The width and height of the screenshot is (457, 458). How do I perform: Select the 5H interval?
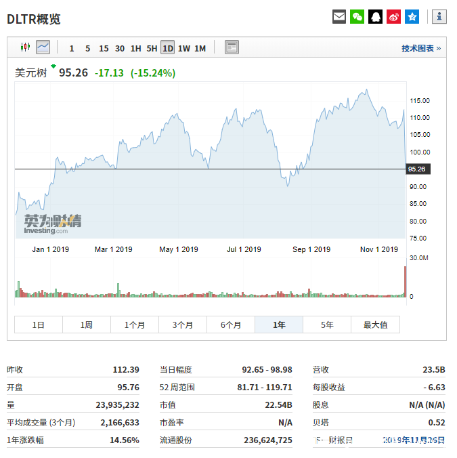pyautogui.click(x=152, y=48)
